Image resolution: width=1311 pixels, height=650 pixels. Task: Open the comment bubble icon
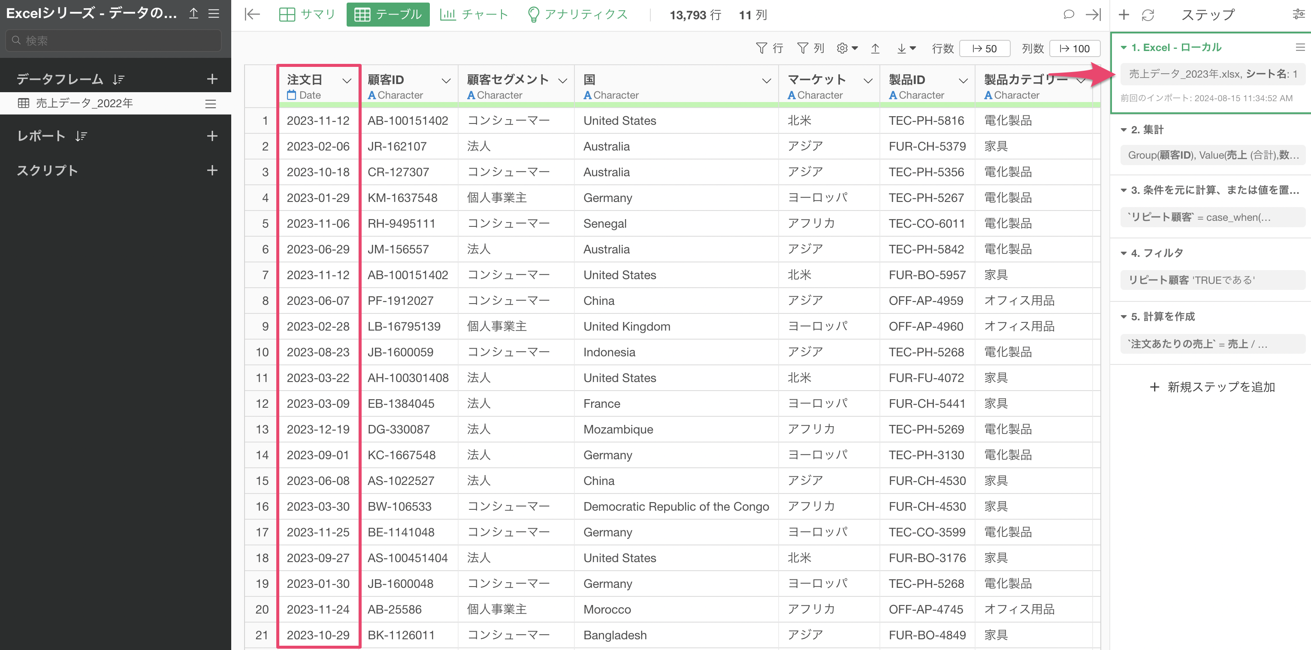pyautogui.click(x=1068, y=14)
